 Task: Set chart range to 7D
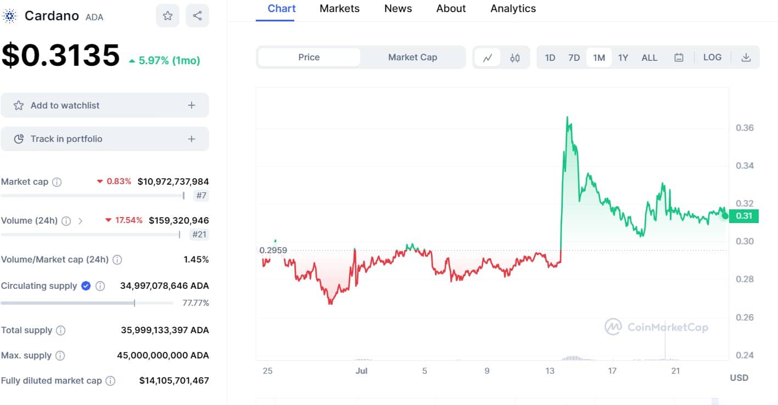click(x=574, y=58)
